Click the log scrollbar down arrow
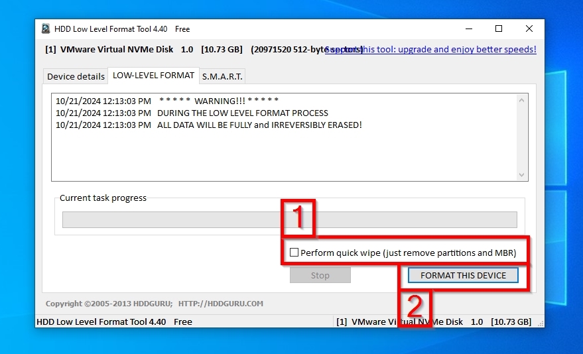The width and height of the screenshot is (583, 354). (x=522, y=175)
